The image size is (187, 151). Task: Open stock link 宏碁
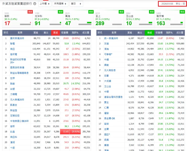tap(106, 76)
